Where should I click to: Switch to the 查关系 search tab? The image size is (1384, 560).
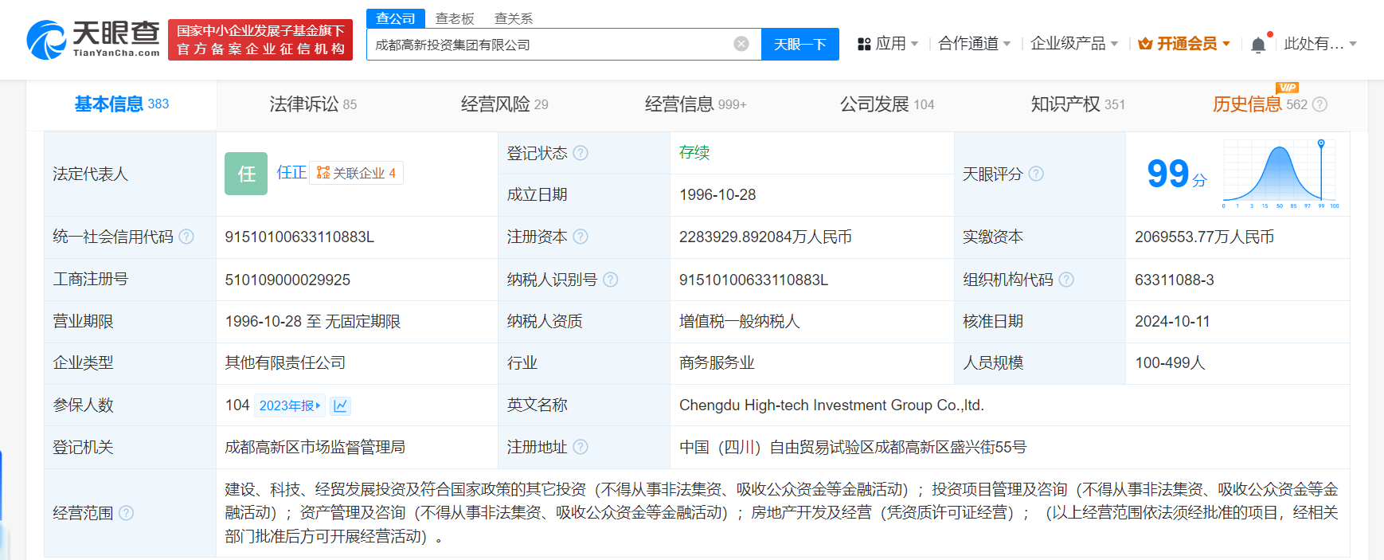[514, 18]
